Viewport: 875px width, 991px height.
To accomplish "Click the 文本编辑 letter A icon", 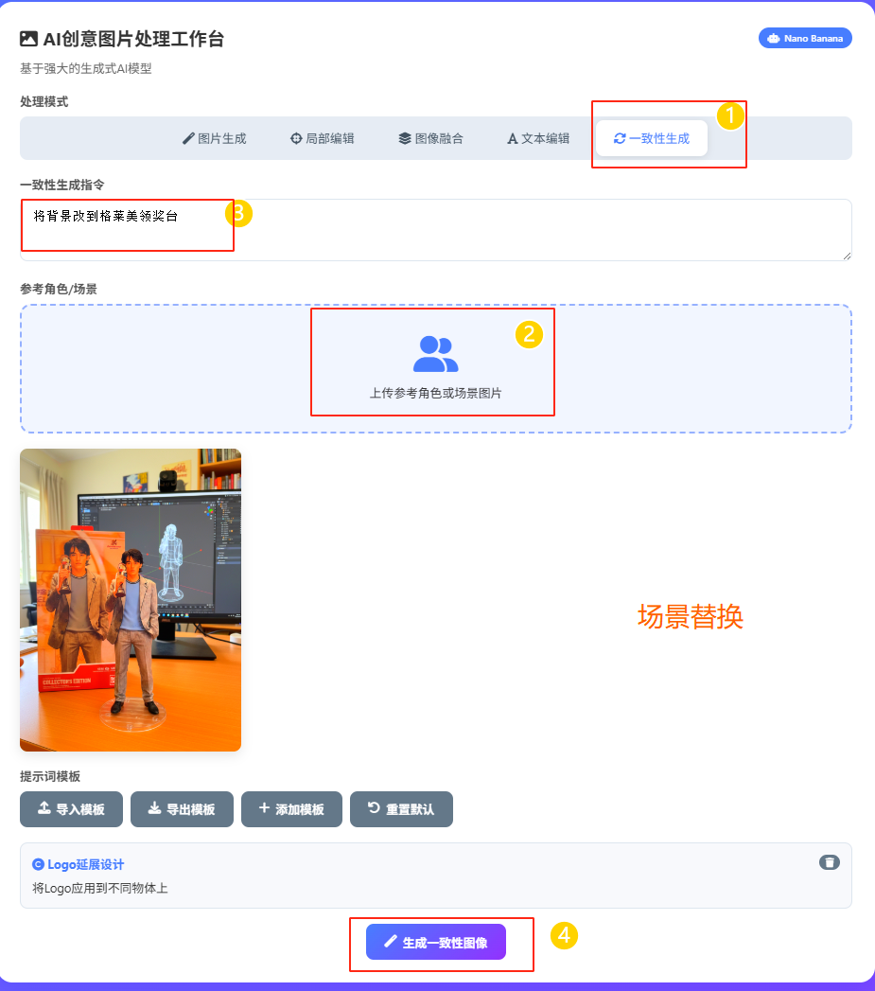I will 511,137.
